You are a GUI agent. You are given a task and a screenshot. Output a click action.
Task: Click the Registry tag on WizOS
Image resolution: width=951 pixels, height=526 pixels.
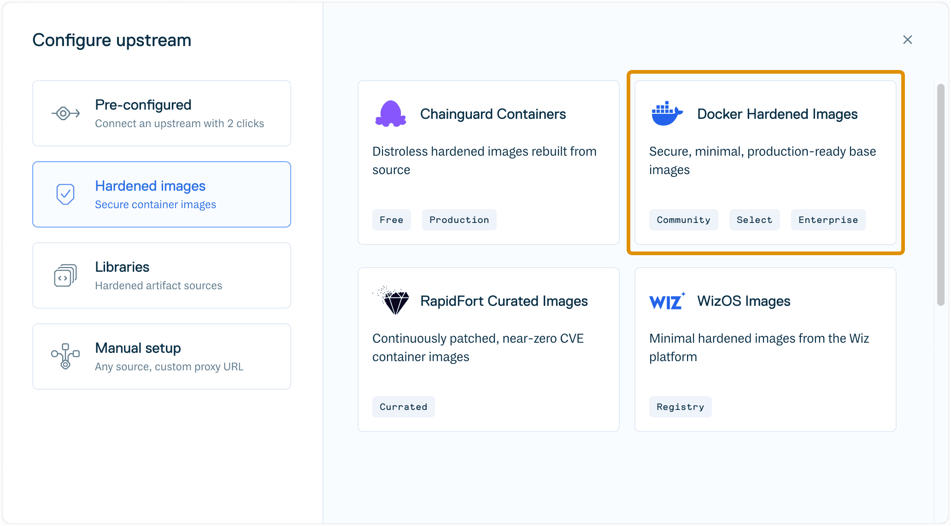click(681, 407)
